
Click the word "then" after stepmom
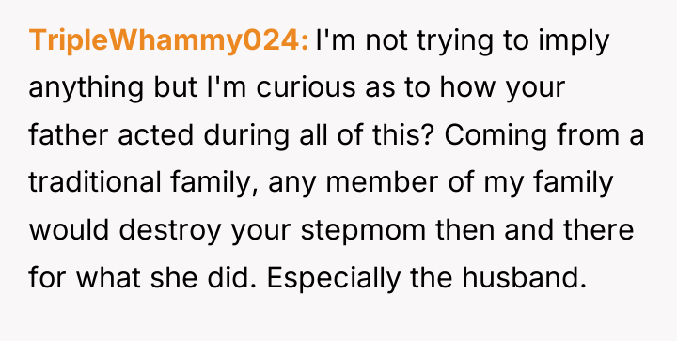point(465,230)
